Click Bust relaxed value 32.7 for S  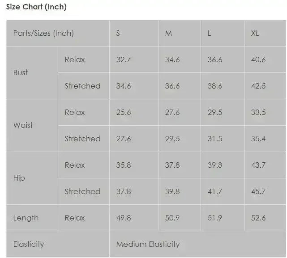(x=124, y=59)
